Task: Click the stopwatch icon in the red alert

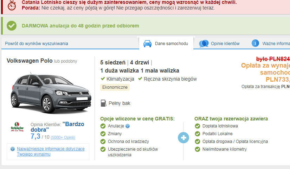Action: click(12, 5)
